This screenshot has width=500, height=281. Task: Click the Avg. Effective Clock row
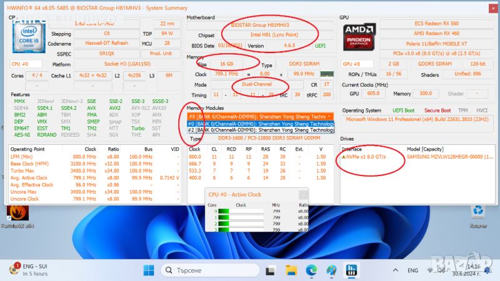pyautogui.click(x=95, y=185)
